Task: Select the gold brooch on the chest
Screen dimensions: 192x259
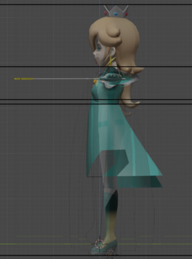Action: (95, 81)
